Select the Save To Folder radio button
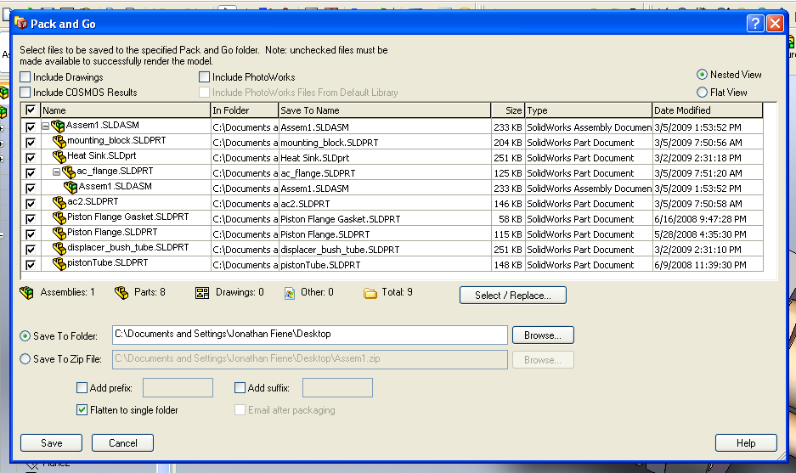Image resolution: width=796 pixels, height=473 pixels. tap(25, 336)
